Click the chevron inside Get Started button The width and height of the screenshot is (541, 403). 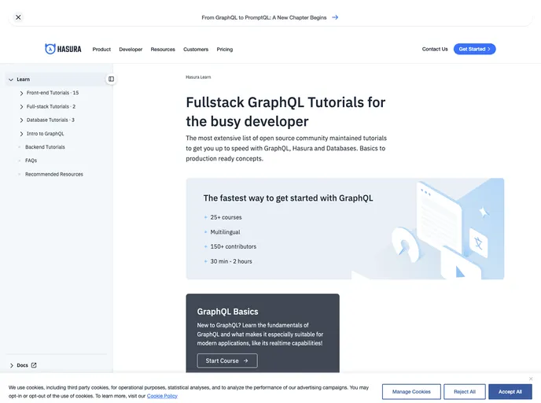pyautogui.click(x=489, y=49)
